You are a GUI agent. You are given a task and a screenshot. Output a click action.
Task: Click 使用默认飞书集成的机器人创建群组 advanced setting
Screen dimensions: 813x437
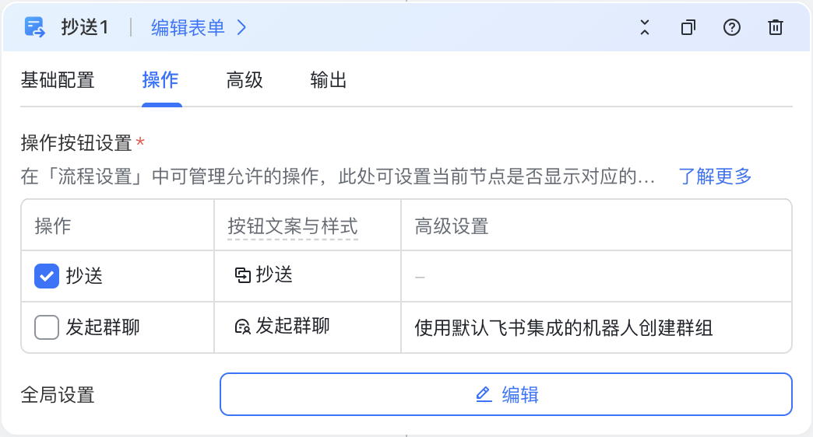tap(564, 327)
